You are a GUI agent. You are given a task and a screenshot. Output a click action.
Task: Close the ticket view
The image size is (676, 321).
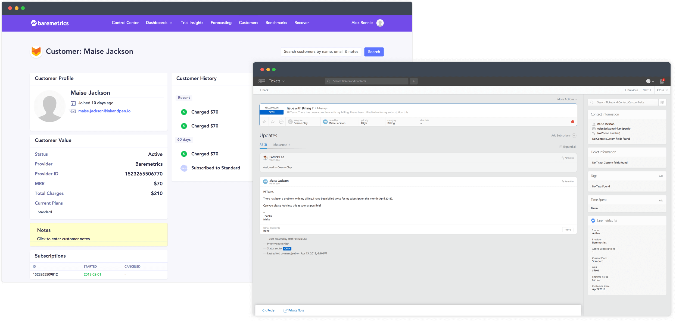point(662,90)
